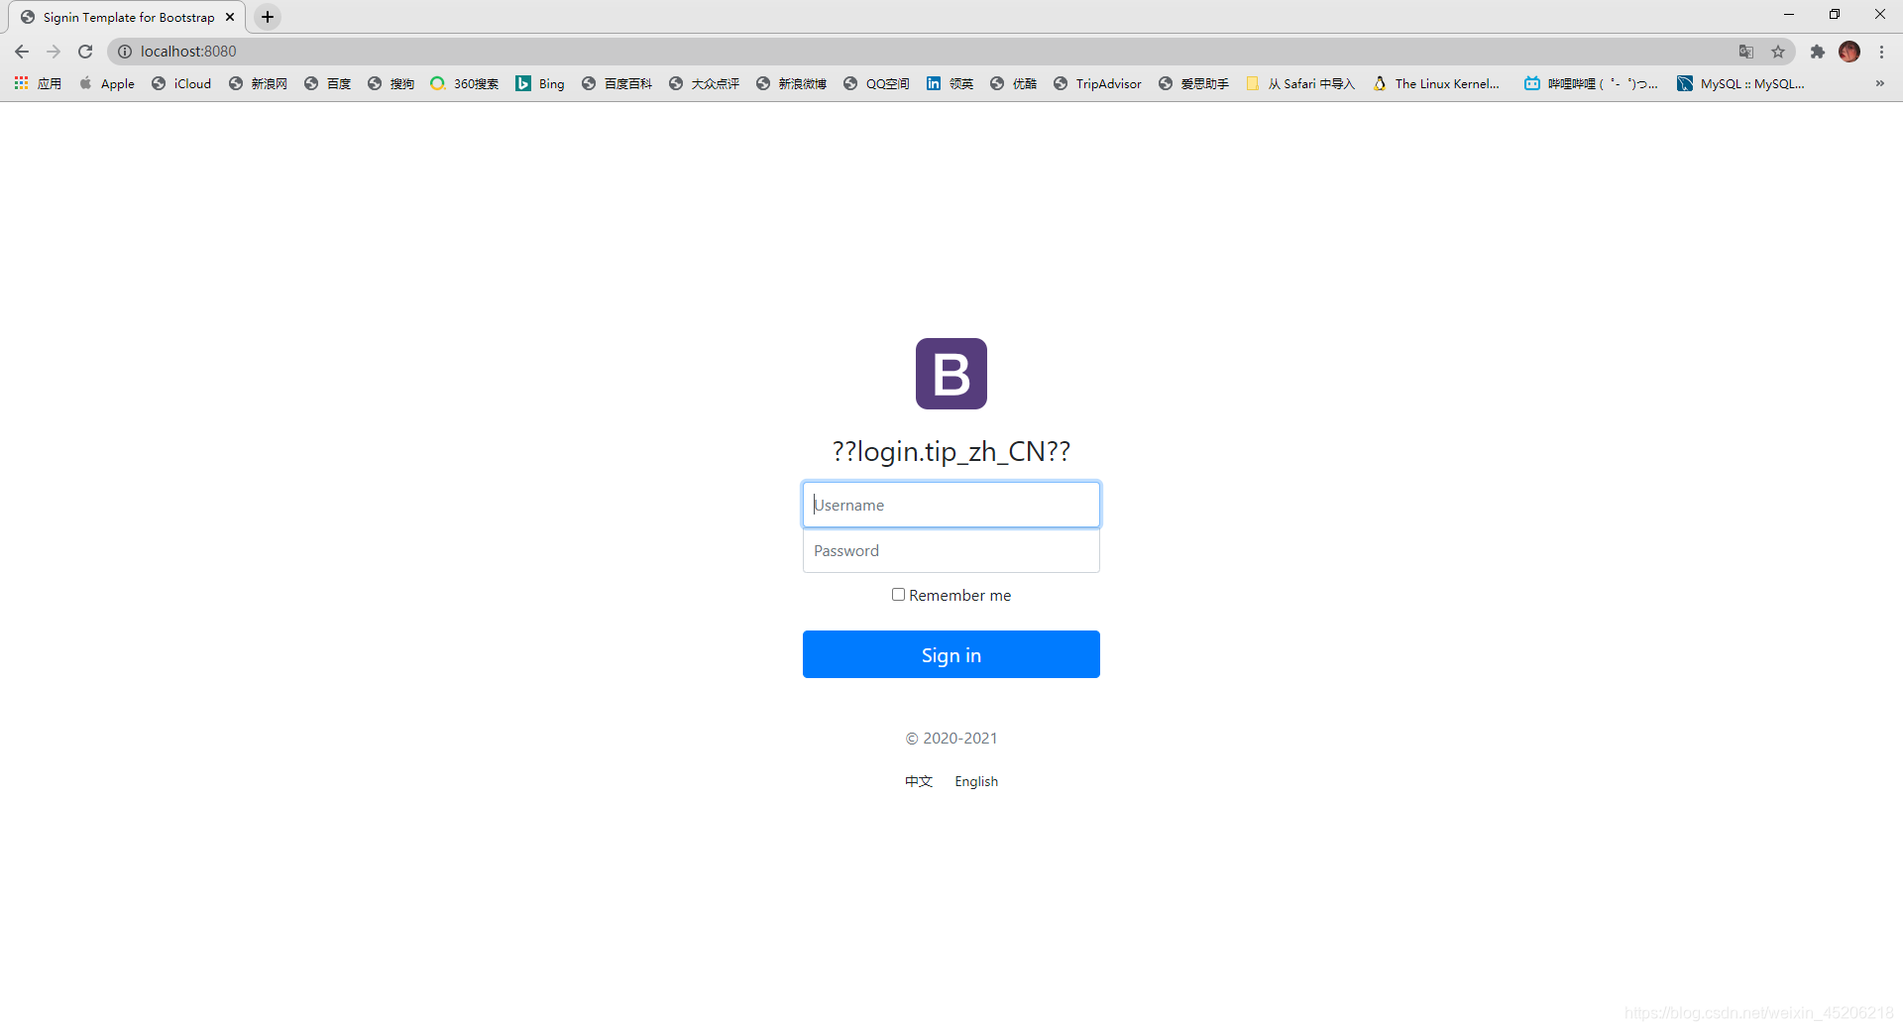Screen dimensions: 1903x1031
Task: Open the 360搜索 bookmark
Action: pyautogui.click(x=464, y=83)
